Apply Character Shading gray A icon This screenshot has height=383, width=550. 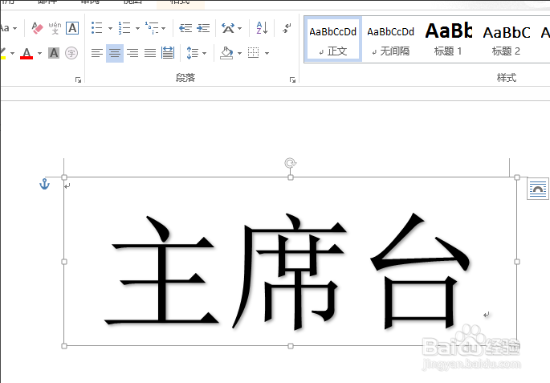tap(54, 53)
